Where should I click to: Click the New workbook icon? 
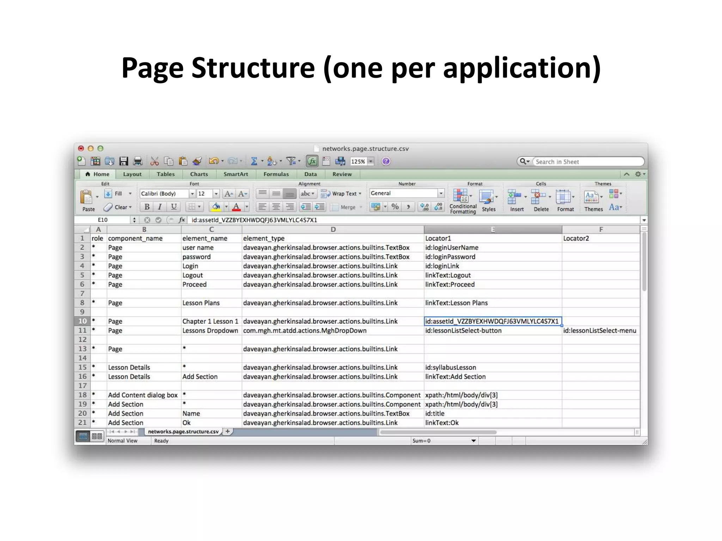81,161
